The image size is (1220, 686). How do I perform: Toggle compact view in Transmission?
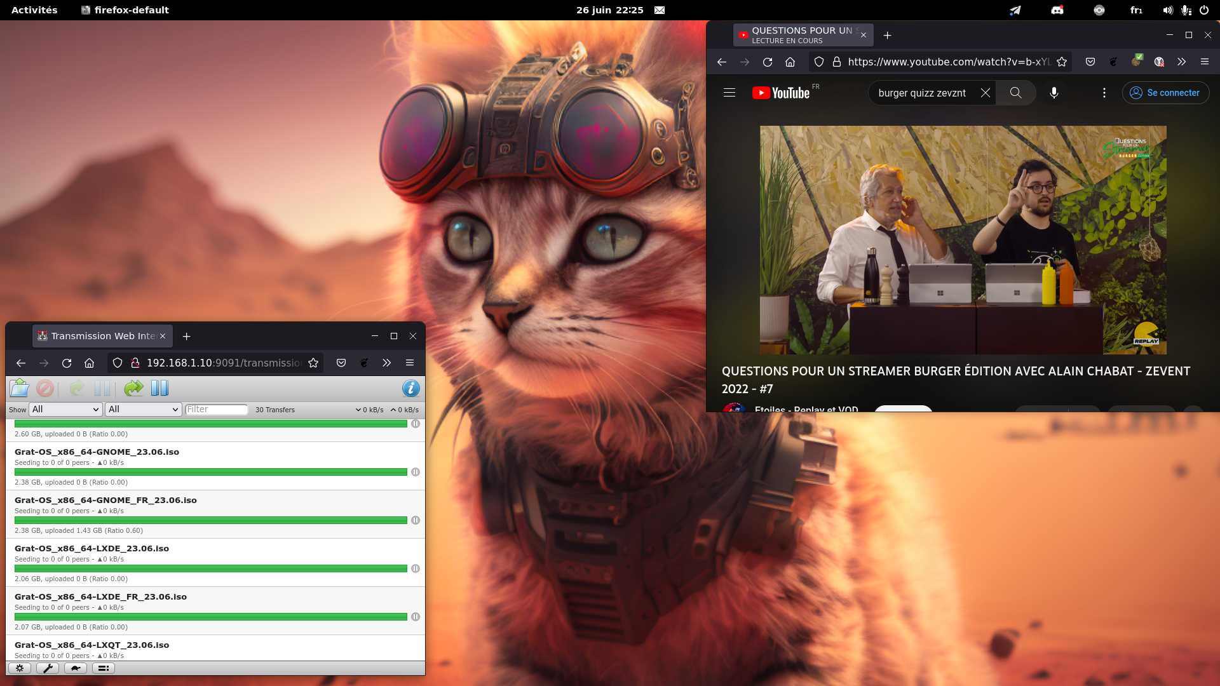click(103, 668)
